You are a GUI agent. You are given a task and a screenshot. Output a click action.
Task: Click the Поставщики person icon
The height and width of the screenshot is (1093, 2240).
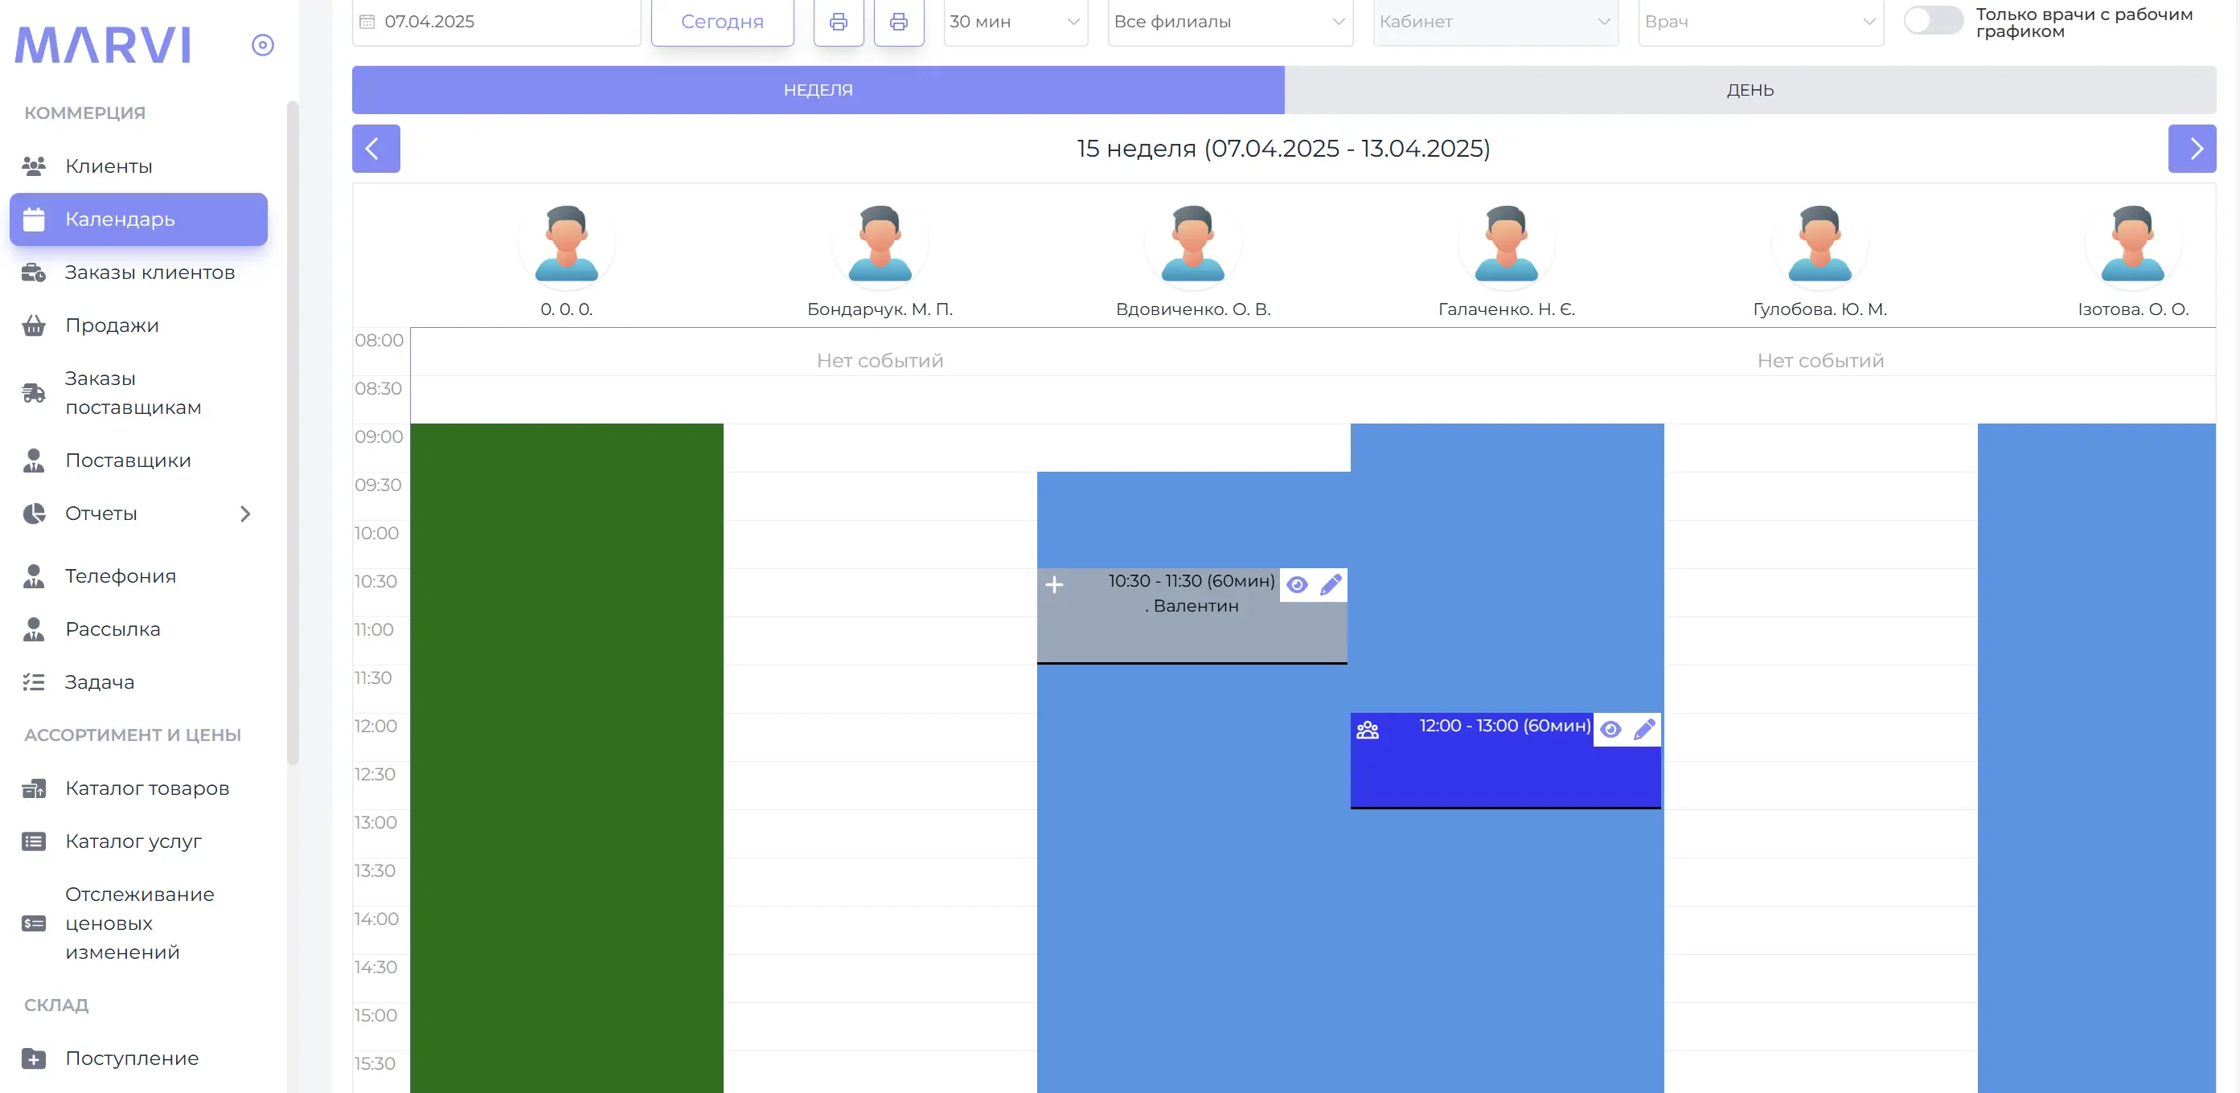(34, 460)
